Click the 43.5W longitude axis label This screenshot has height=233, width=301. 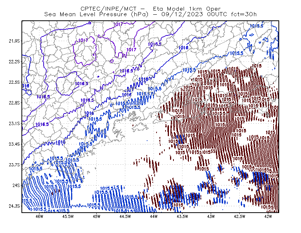coord(182,216)
